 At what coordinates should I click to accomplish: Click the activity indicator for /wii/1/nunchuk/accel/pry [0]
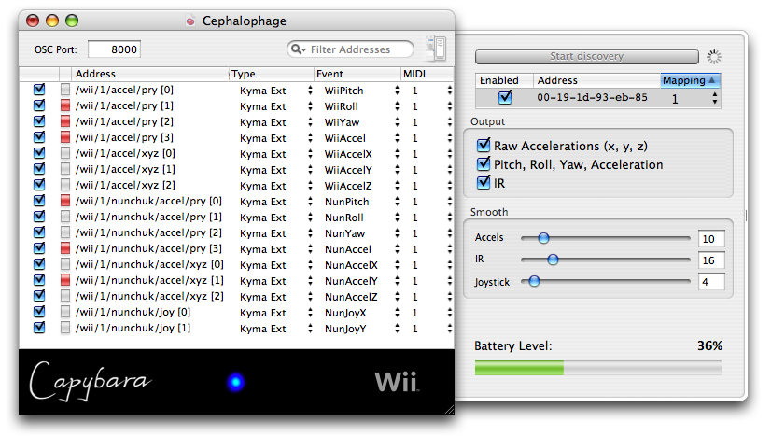pos(65,201)
